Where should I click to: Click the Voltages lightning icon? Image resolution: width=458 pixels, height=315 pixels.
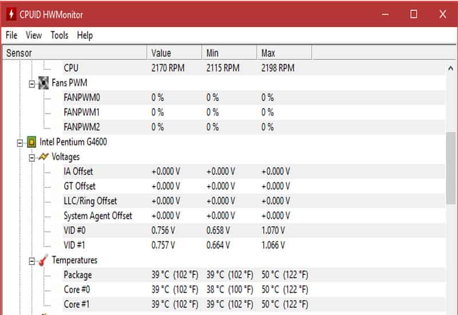pyautogui.click(x=43, y=157)
